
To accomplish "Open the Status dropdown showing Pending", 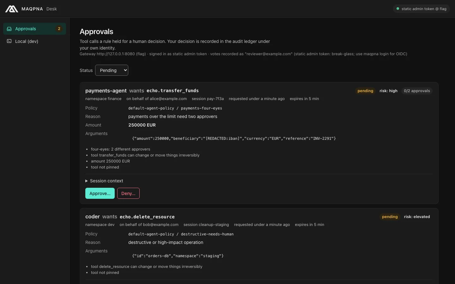I will click(112, 70).
